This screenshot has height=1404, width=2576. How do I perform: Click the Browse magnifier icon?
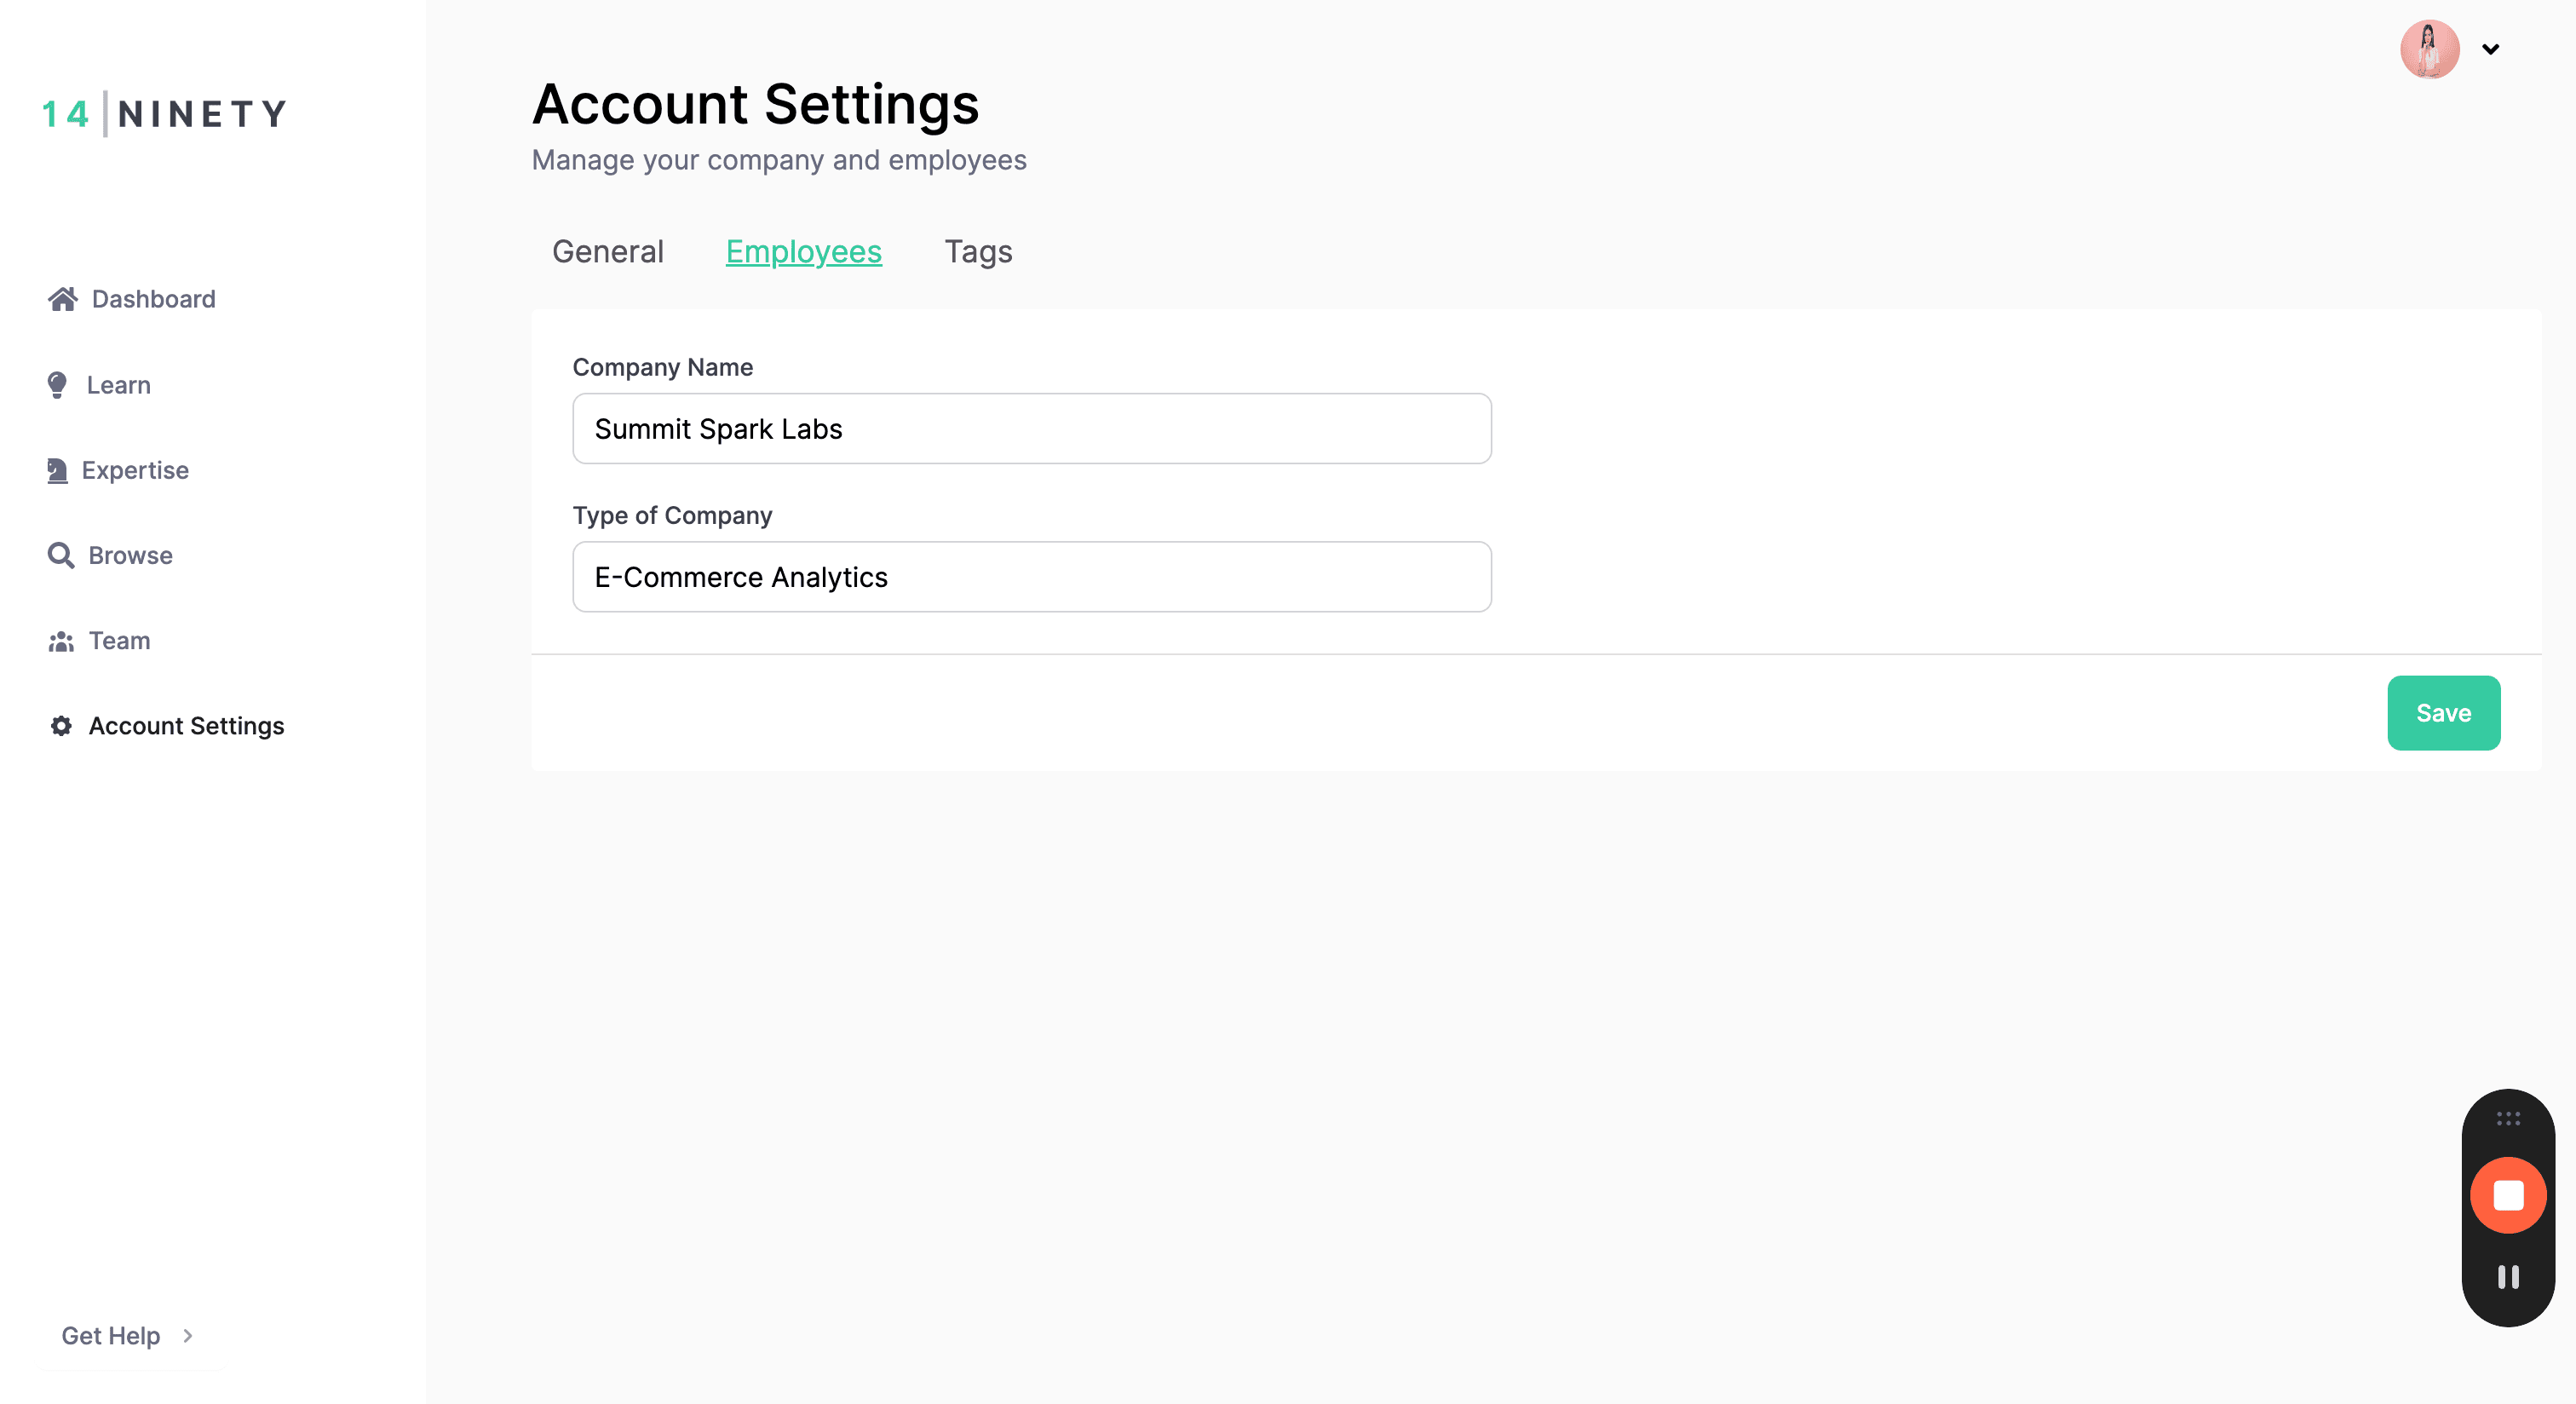click(x=61, y=555)
